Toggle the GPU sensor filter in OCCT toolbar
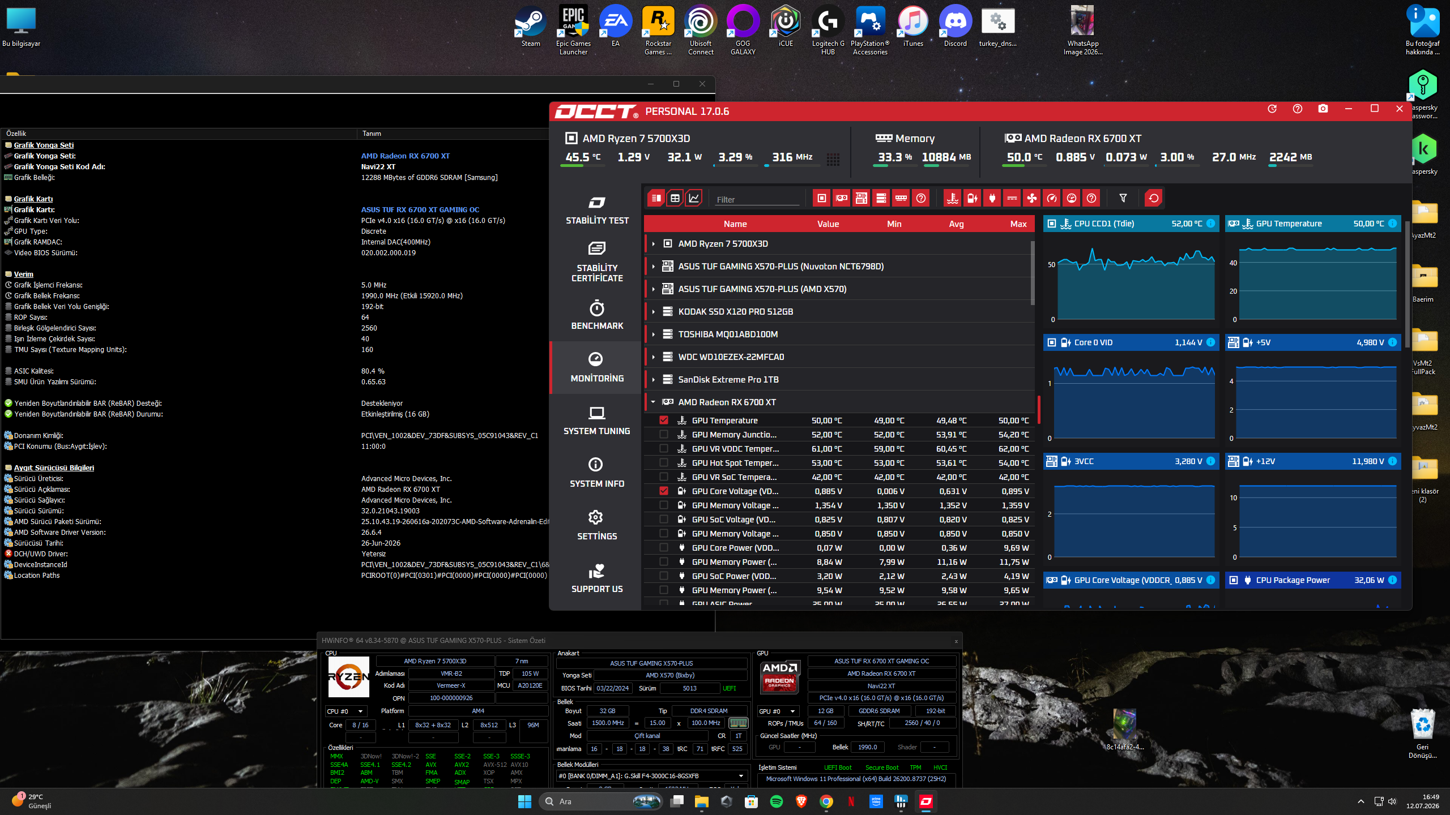 tap(841, 198)
